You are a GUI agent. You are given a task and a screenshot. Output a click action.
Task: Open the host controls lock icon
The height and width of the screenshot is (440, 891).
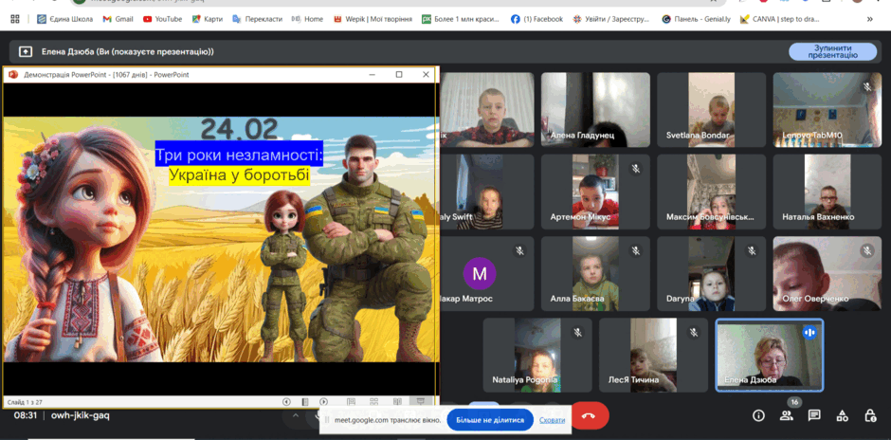[870, 415]
